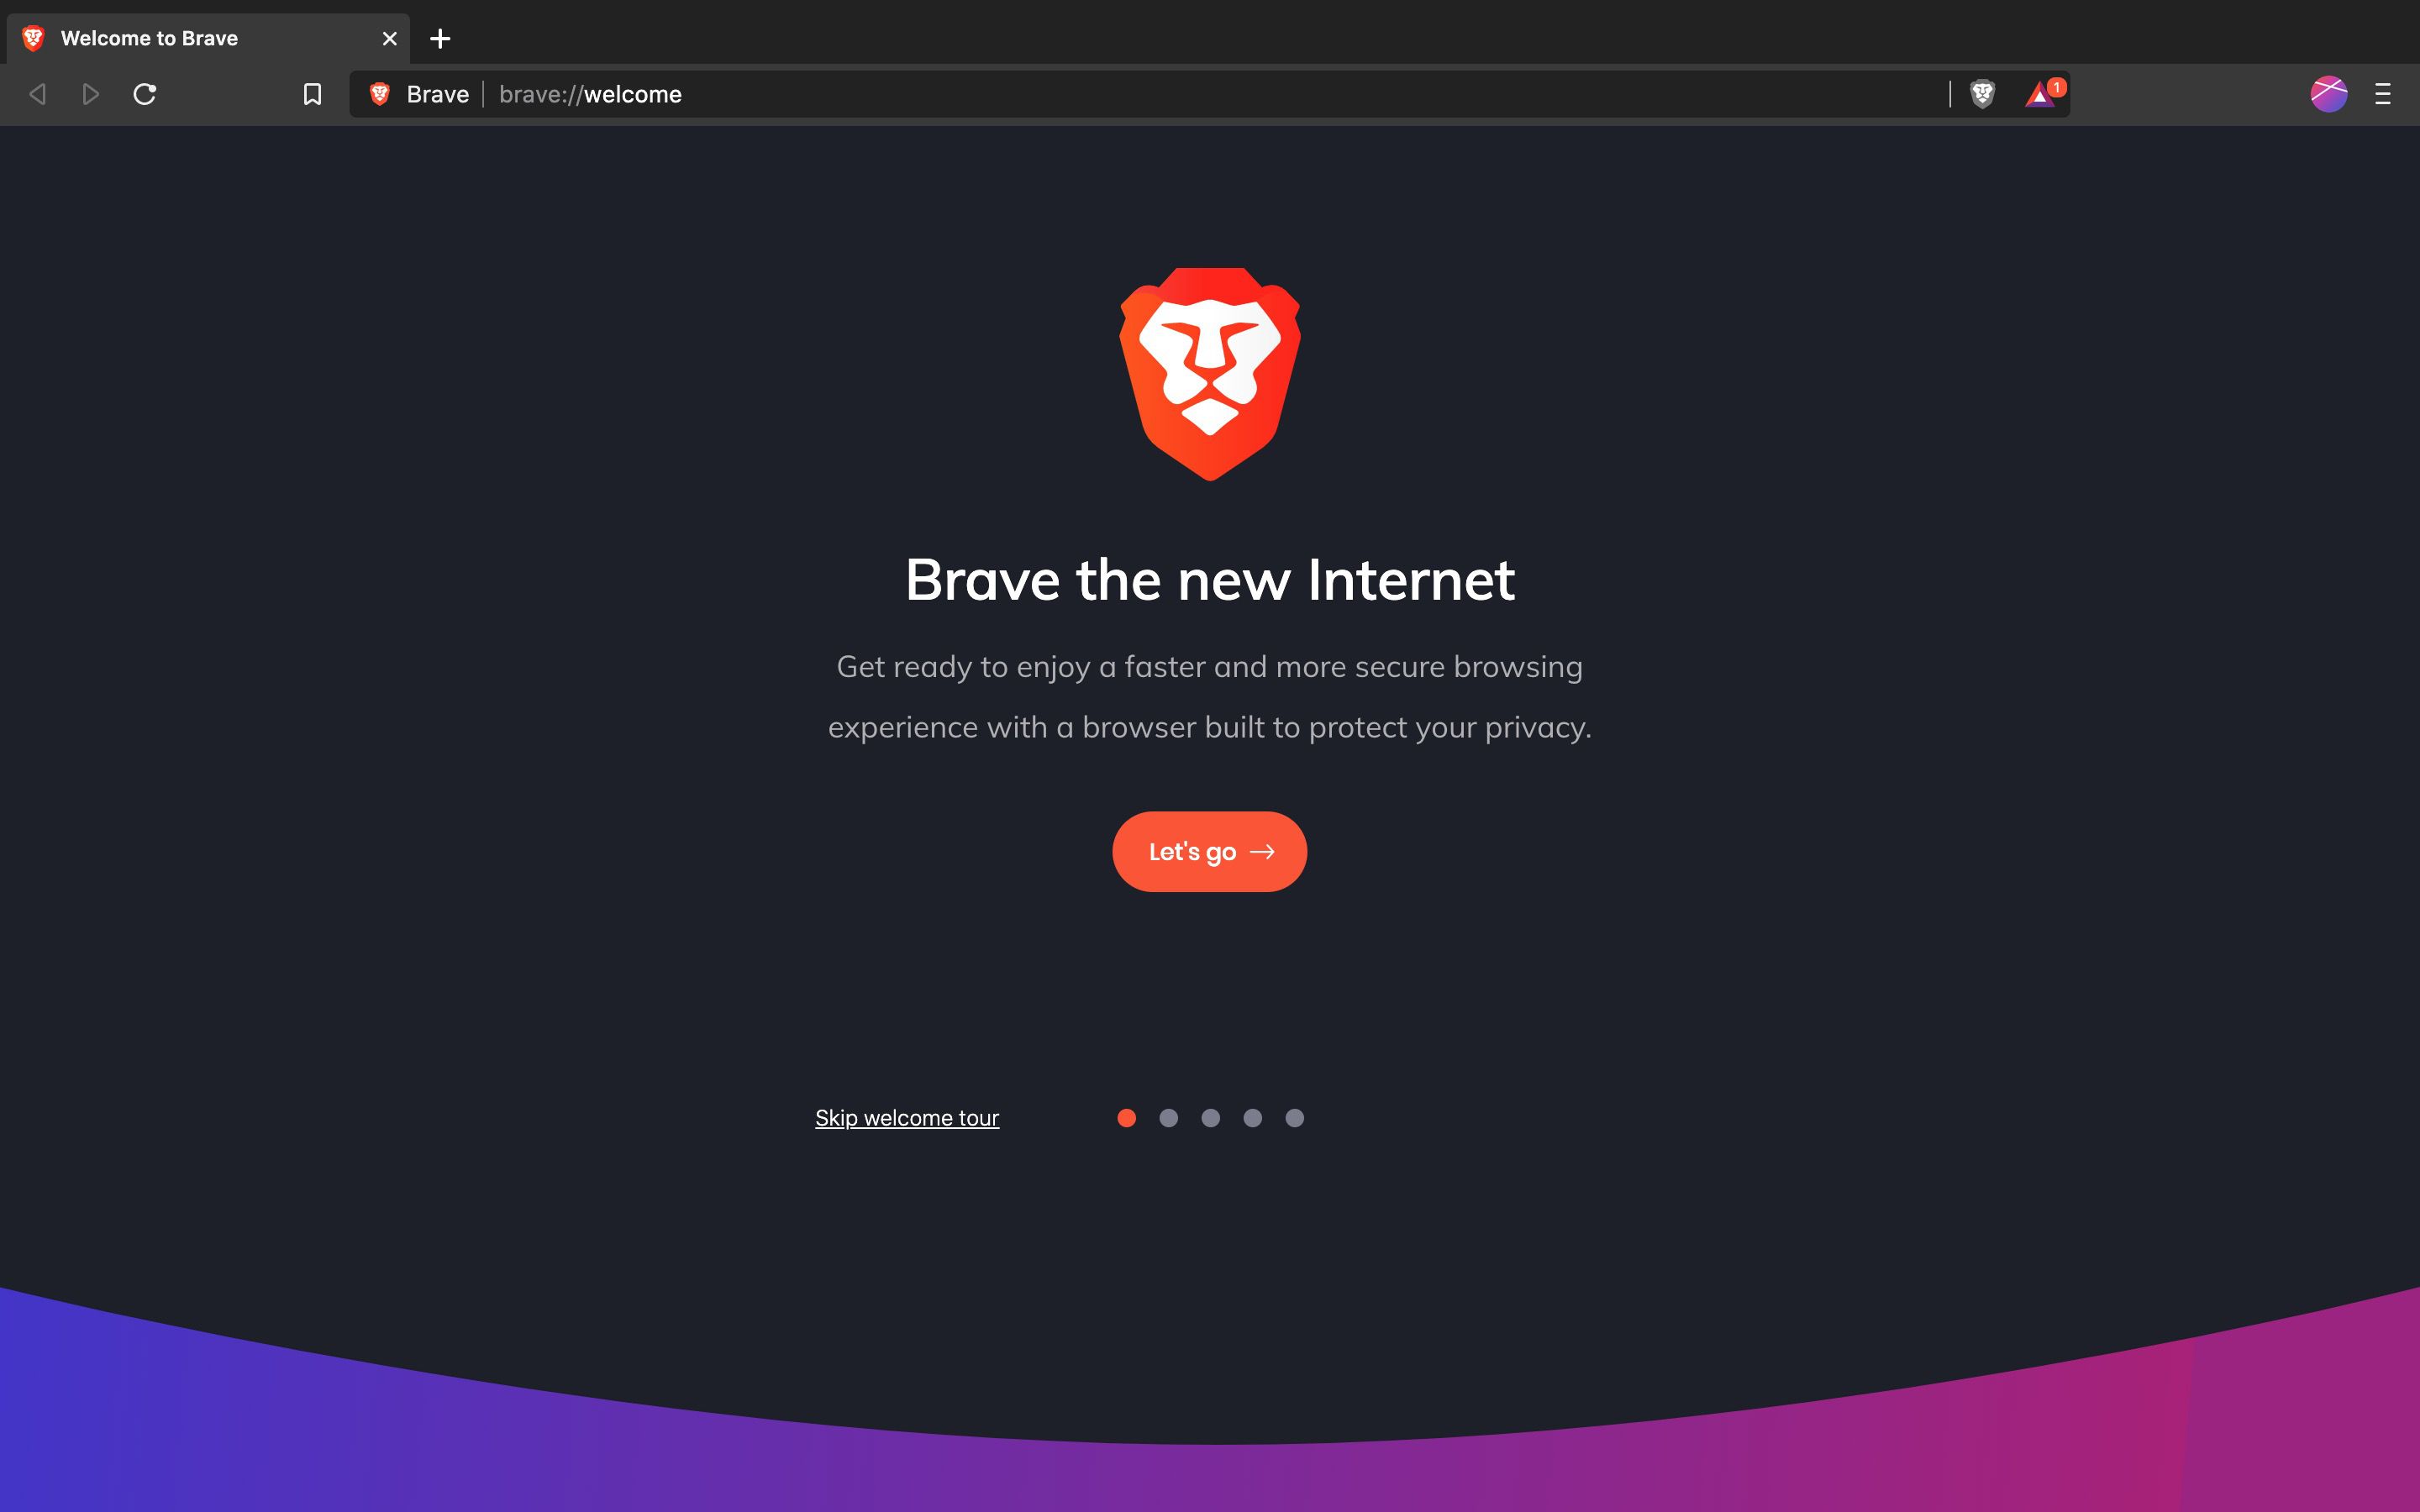
Task: Click the Brave lion logo on welcome page
Action: pos(1209,373)
